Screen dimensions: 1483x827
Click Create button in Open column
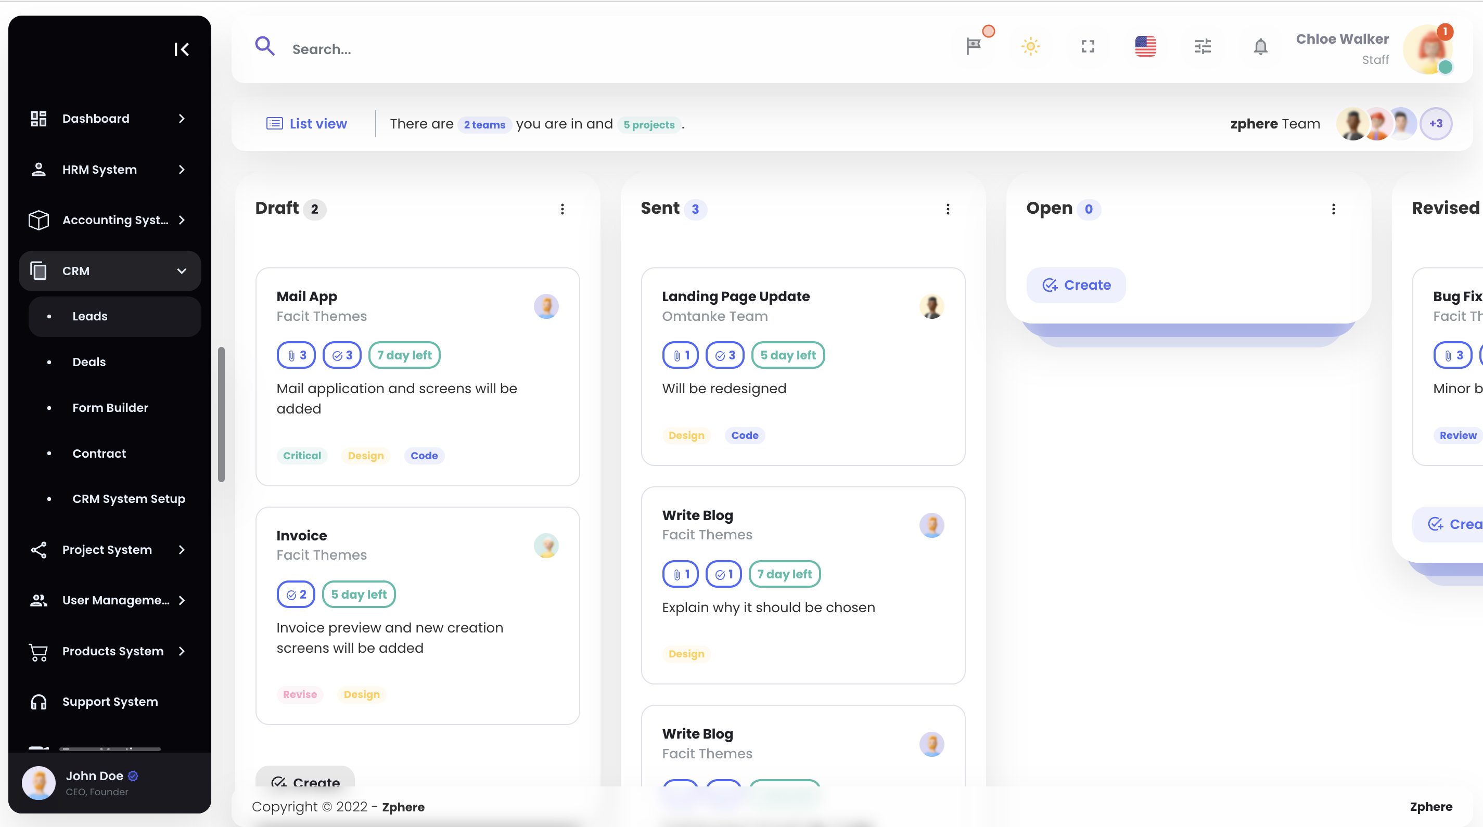pyautogui.click(x=1076, y=285)
